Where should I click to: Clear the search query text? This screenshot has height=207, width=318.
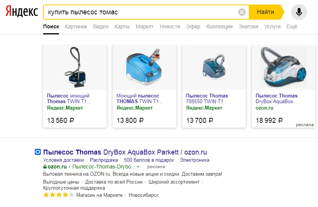[x=242, y=12]
